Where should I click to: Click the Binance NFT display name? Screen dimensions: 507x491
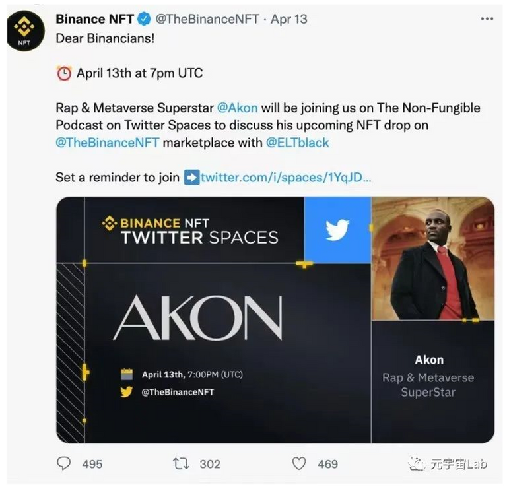tap(95, 19)
